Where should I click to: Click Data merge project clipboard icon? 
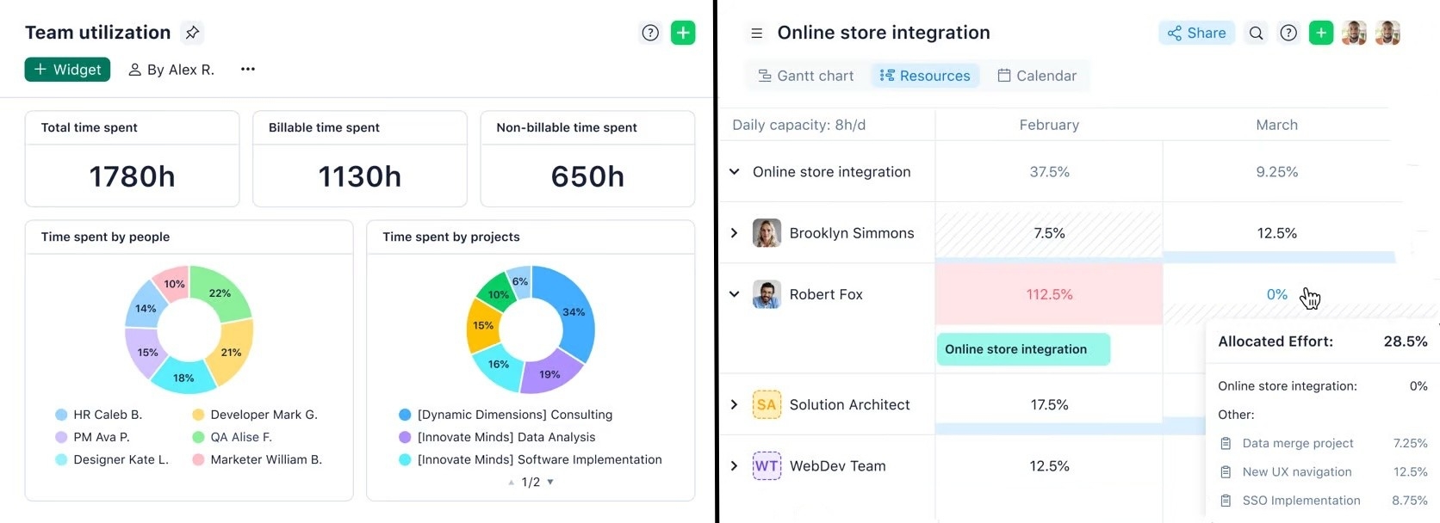1226,443
